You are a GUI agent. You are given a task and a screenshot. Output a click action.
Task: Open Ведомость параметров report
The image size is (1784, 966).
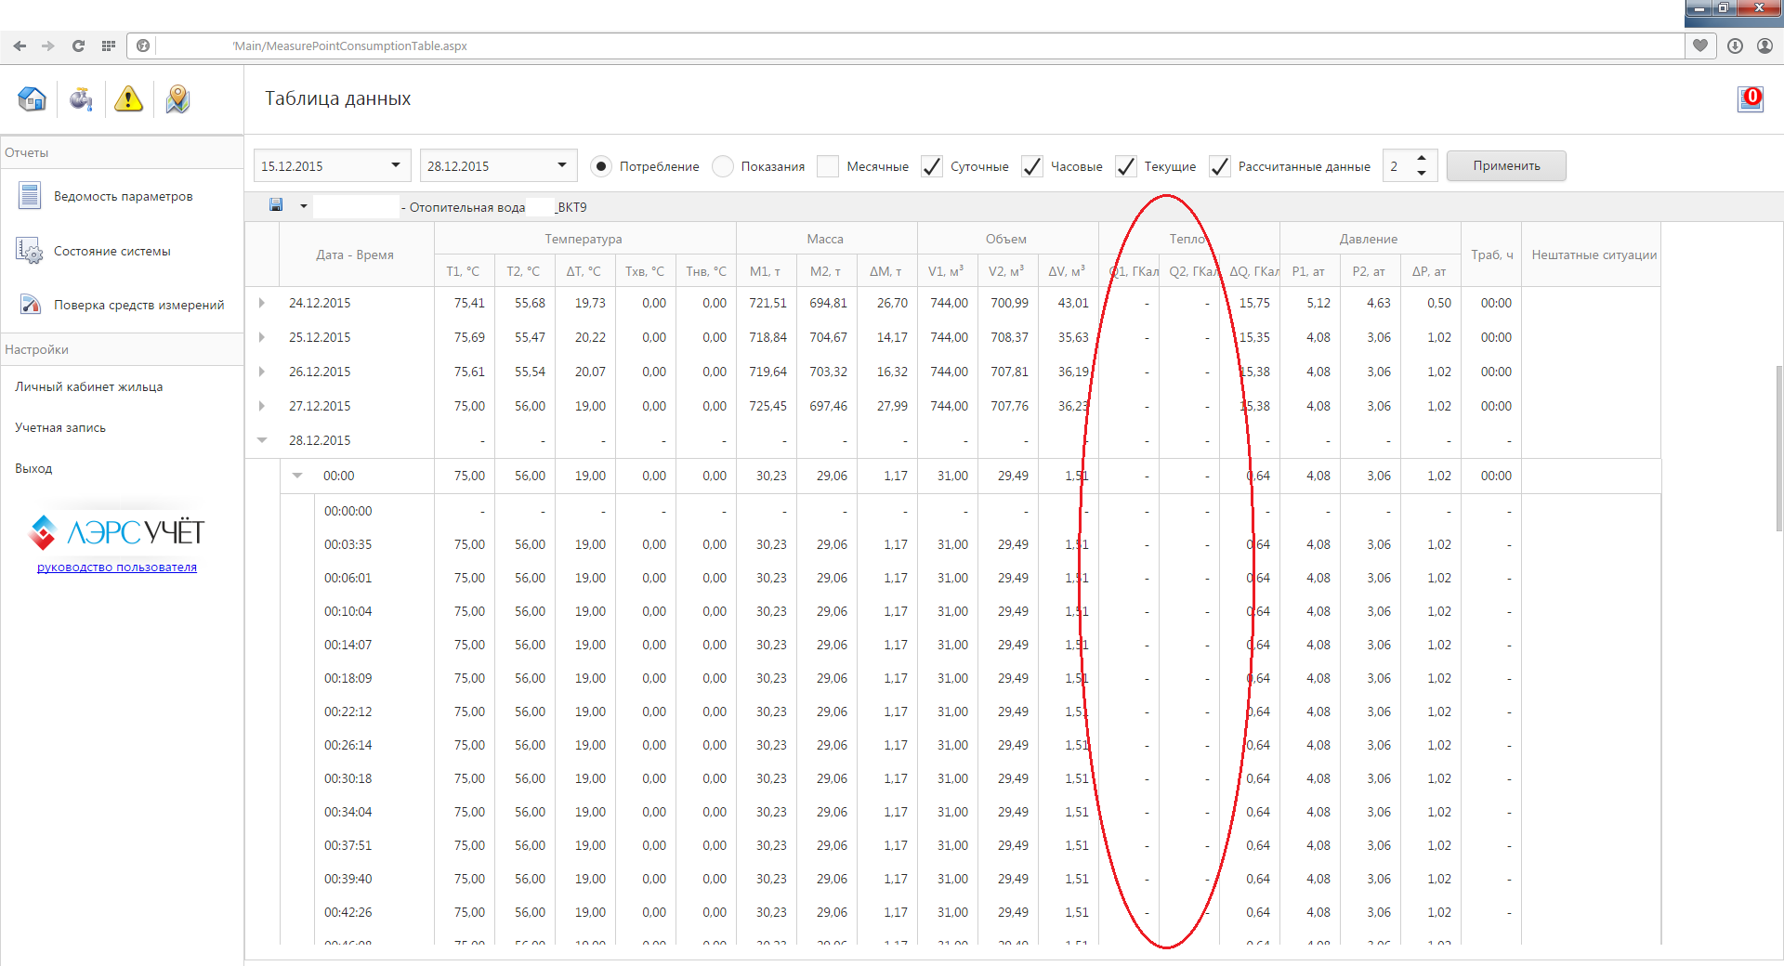123,196
